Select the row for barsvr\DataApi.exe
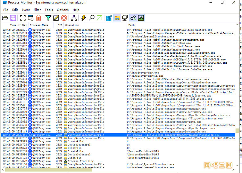 pyautogui.click(x=118, y=50)
